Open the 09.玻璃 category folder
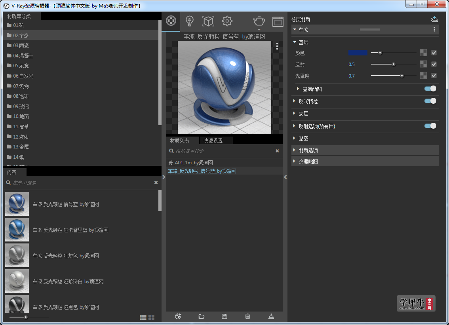 pos(80,106)
